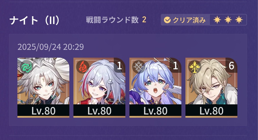
Task: Click the first gold star
Action: 217,20
